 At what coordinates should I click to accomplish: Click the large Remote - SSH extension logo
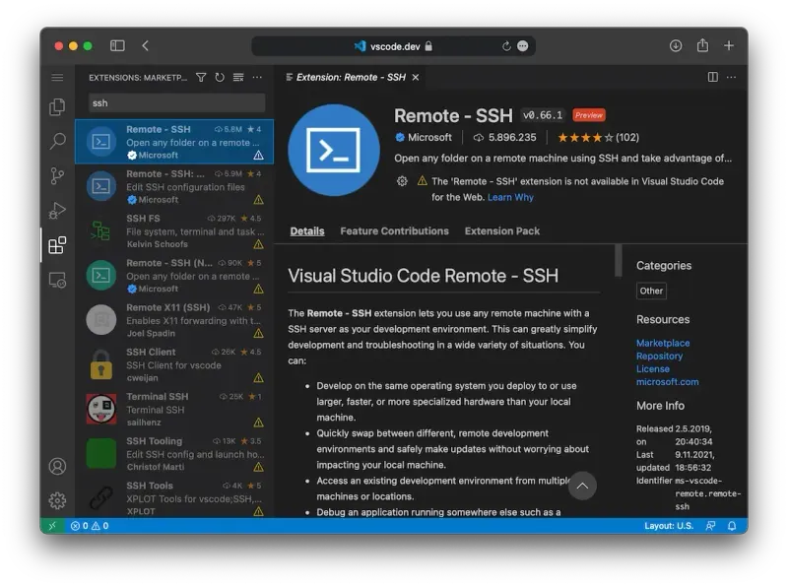tap(334, 150)
